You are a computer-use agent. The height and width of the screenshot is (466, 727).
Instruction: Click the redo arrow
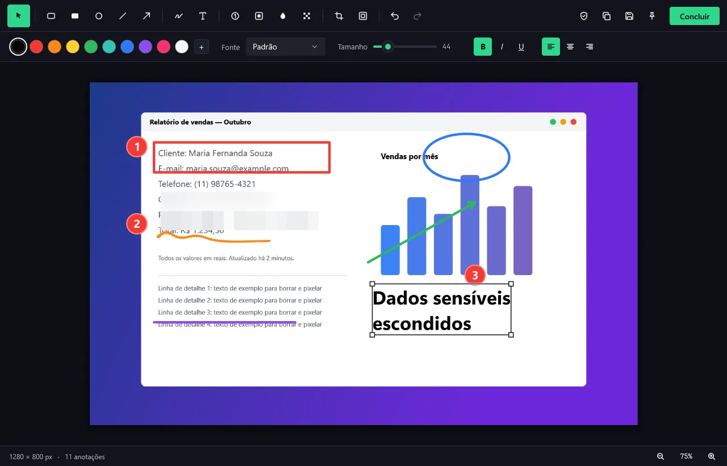point(417,16)
